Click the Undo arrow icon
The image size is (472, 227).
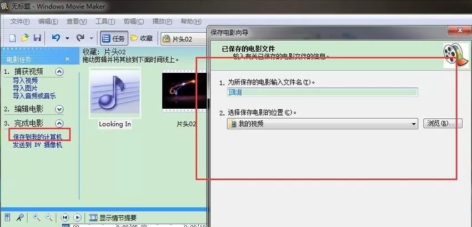(56, 38)
